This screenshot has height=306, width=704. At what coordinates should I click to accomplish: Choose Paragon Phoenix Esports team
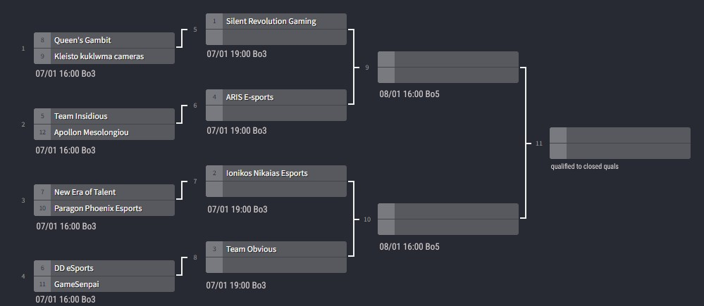(x=104, y=208)
